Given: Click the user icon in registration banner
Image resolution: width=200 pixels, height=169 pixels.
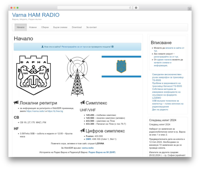Looking at the screenshot, I should coord(42,47).
